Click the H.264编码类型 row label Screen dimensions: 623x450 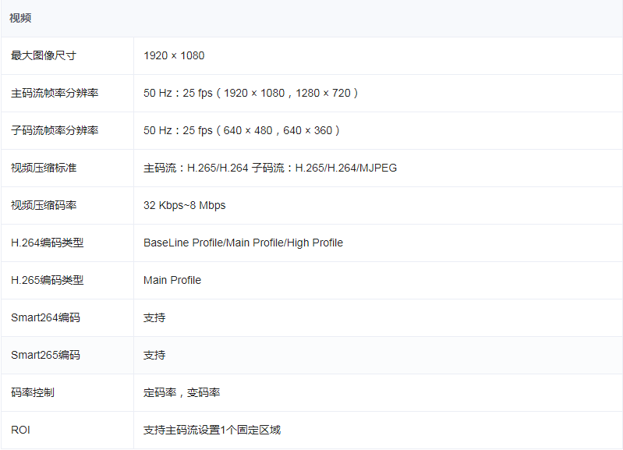(x=47, y=243)
